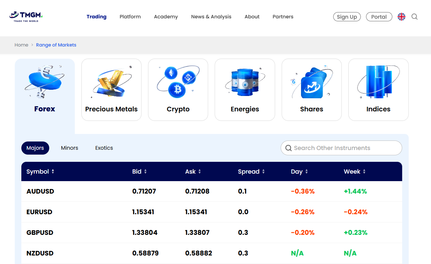This screenshot has height=264, width=431.
Task: Click the GBPUSD symbol
Action: [40, 233]
